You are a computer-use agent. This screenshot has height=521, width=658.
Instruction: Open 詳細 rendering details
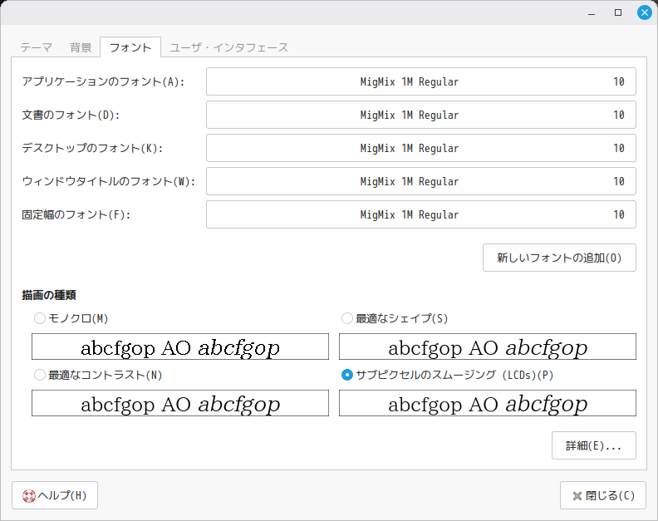coord(593,445)
